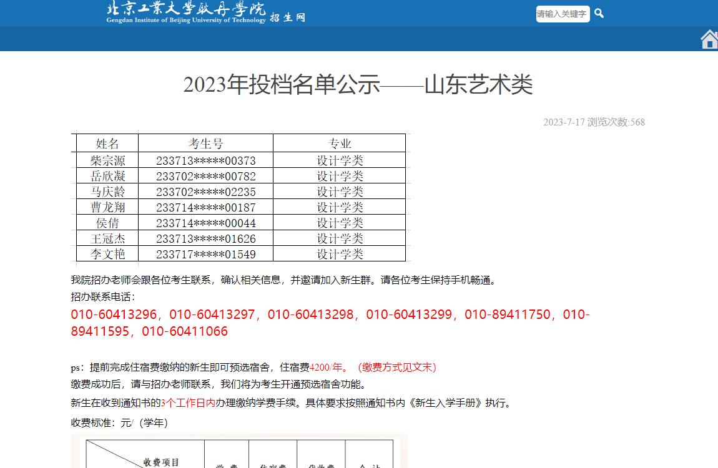Click phone number 010-60413297
This screenshot has width=718, height=468.
pos(212,314)
